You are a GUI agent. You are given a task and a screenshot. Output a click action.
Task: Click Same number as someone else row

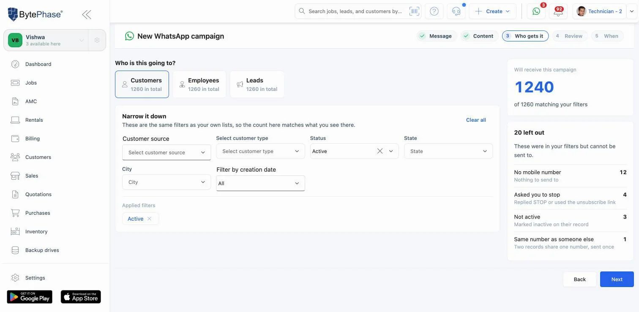570,243
